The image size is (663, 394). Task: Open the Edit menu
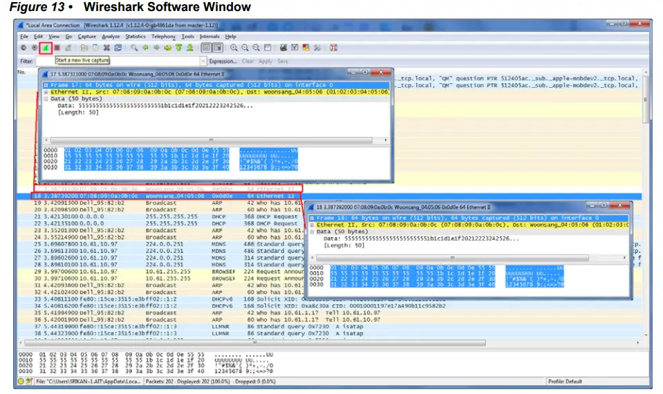tap(38, 37)
